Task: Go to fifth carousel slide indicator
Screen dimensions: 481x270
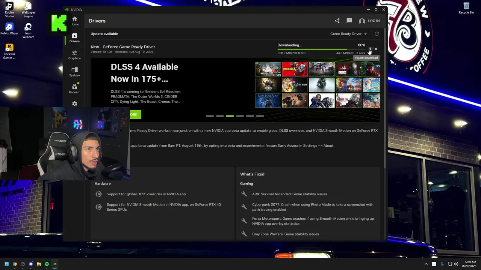Action: 250,116
